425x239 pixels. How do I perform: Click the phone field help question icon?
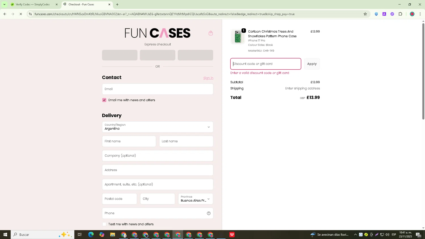209,213
